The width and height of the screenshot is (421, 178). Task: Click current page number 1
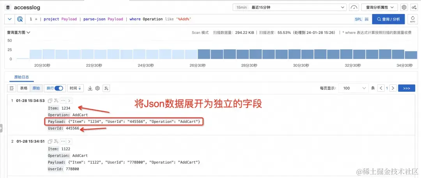[387, 88]
